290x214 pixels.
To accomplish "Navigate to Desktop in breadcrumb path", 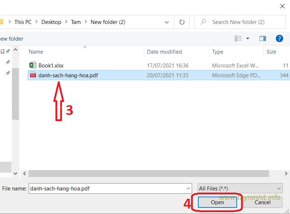I will point(51,22).
